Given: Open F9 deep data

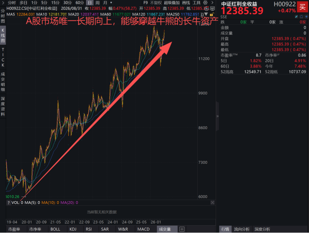Looking at the screenshot, I should click(x=146, y=3).
